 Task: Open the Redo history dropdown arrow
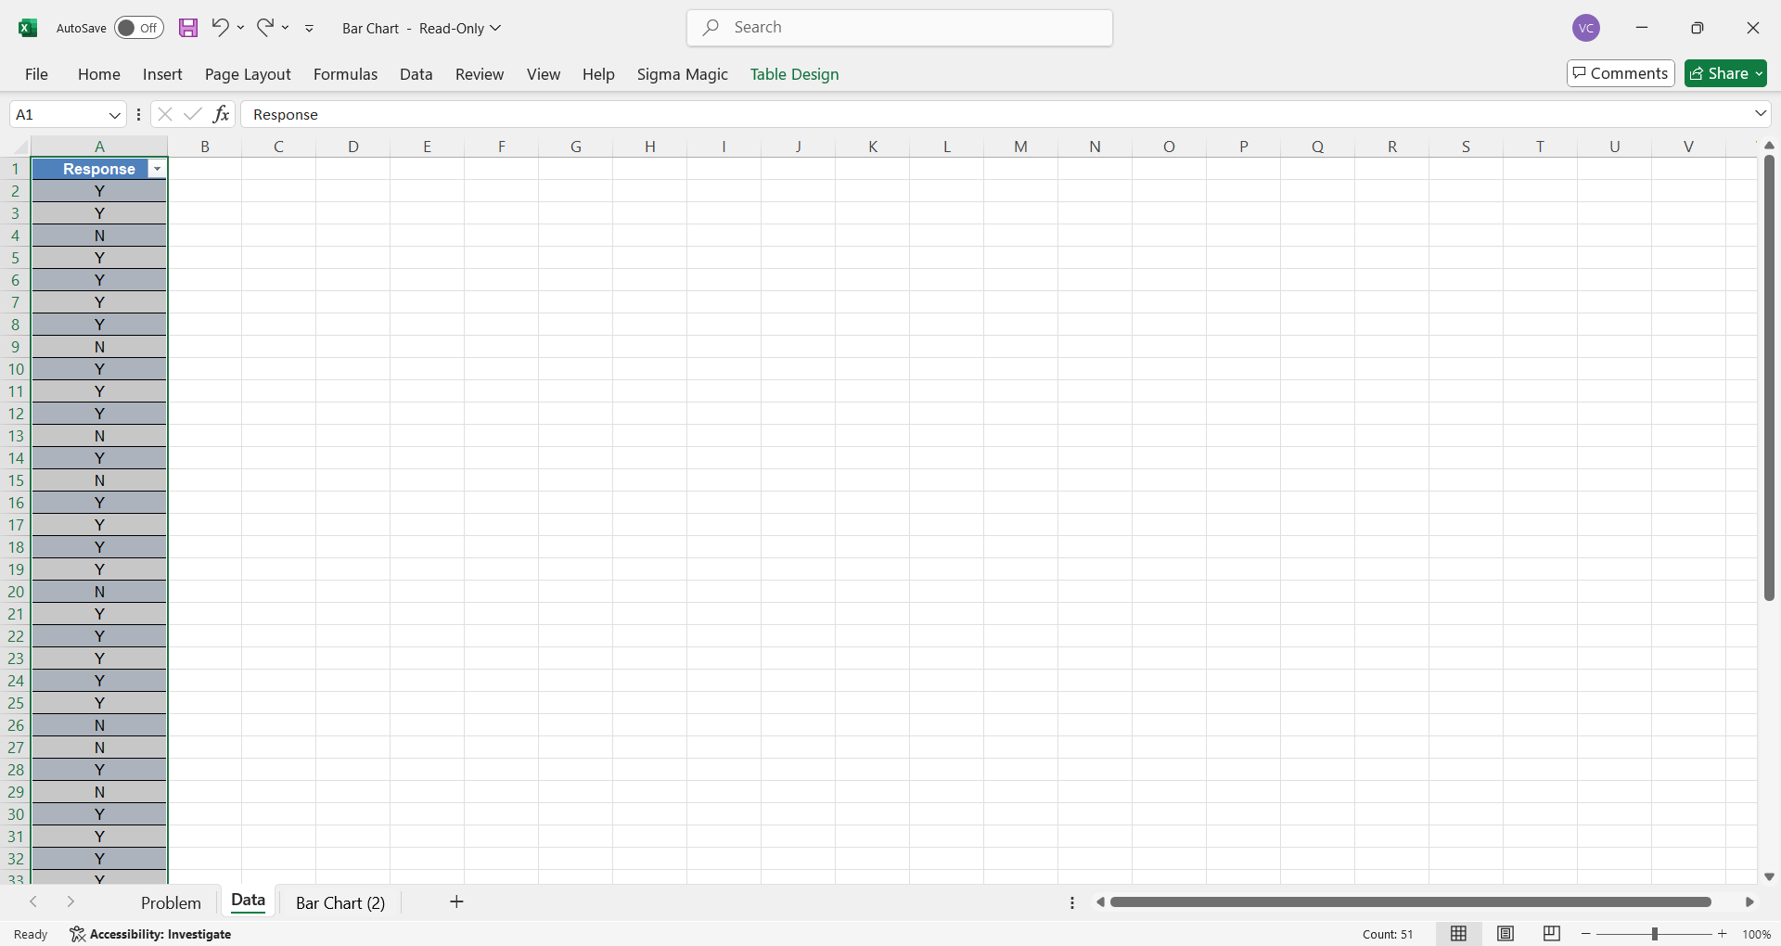(x=286, y=28)
